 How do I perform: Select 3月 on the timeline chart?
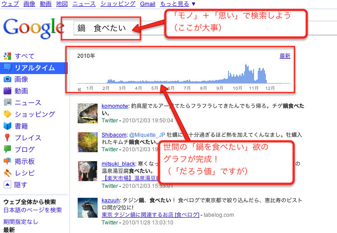122,88
